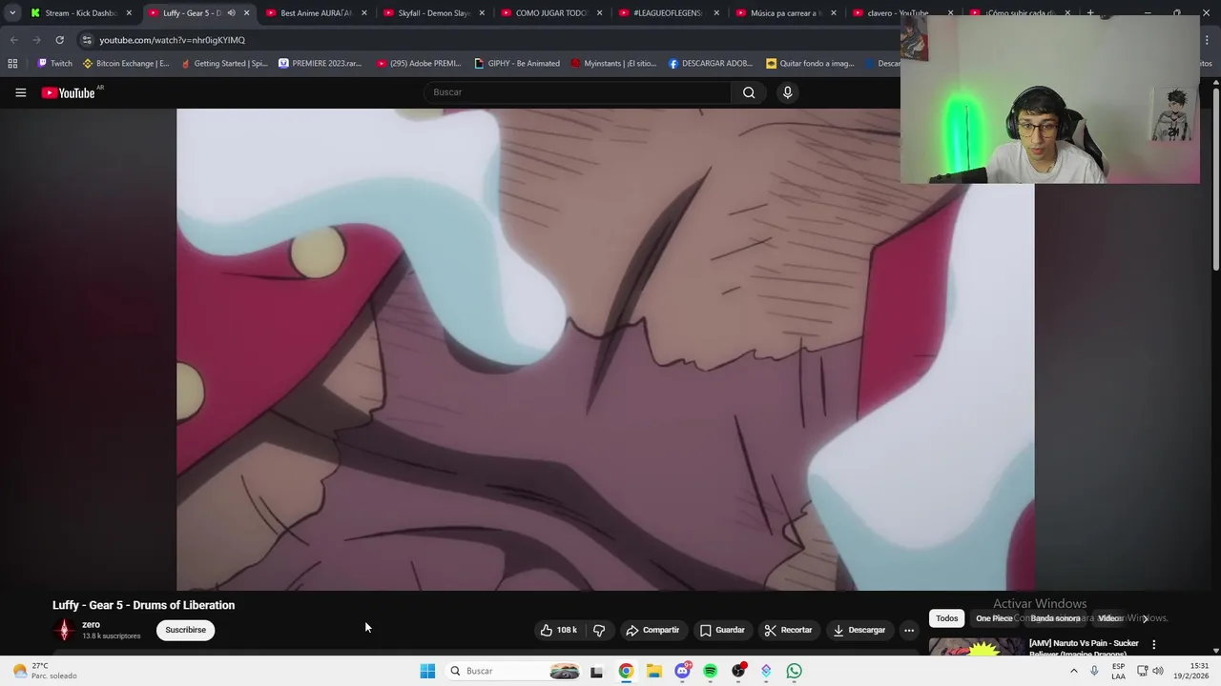Open Chrome tab search dropdown arrow
The width and height of the screenshot is (1221, 686).
pyautogui.click(x=12, y=13)
